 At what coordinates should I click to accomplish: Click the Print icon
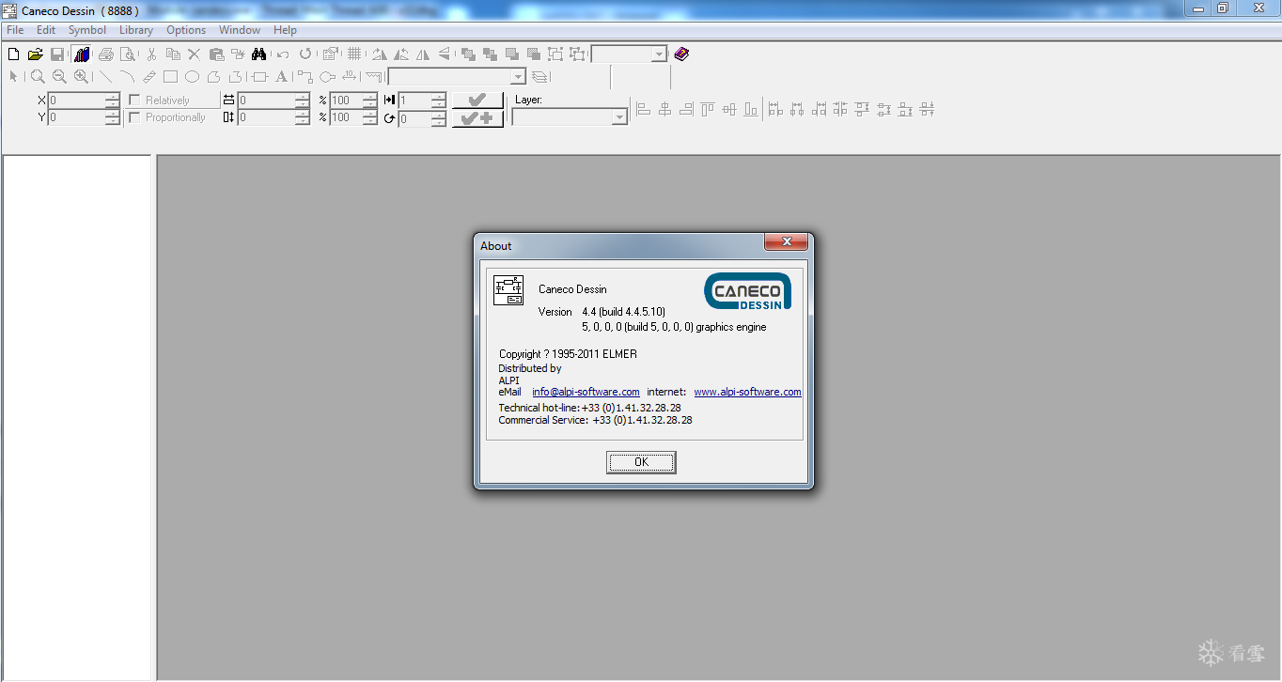(106, 54)
